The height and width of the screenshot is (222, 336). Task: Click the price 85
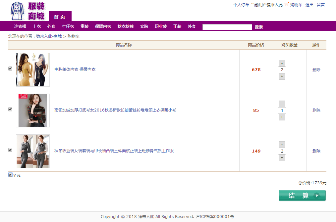click(256, 111)
